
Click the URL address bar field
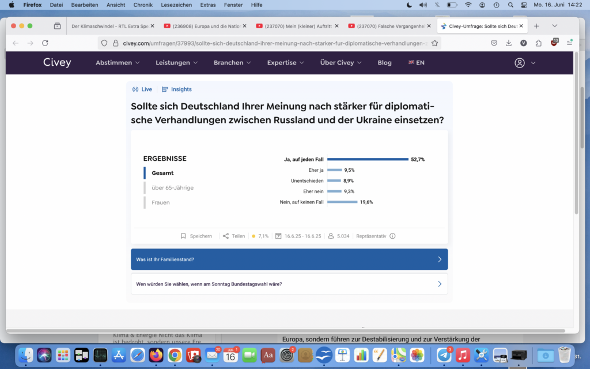(x=271, y=43)
